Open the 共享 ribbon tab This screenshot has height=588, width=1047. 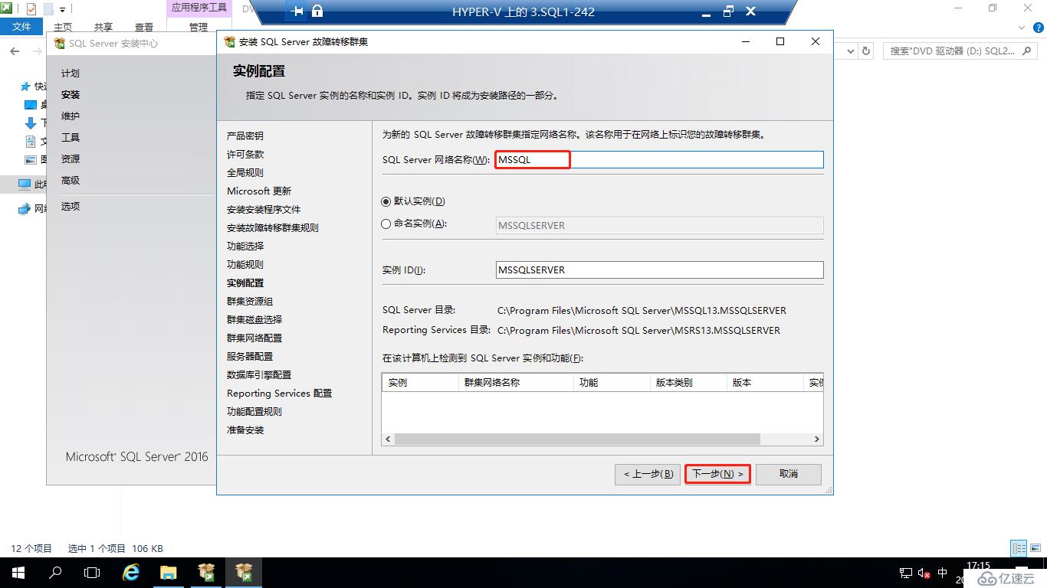click(103, 27)
